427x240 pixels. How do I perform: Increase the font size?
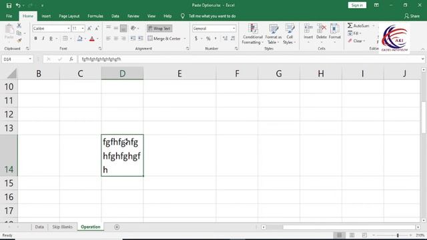(x=89, y=28)
